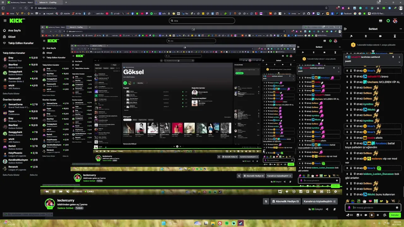The height and width of the screenshot is (227, 404).
Task: Open the Rammus53 Counter-Strike 2 channel
Action: (20, 80)
